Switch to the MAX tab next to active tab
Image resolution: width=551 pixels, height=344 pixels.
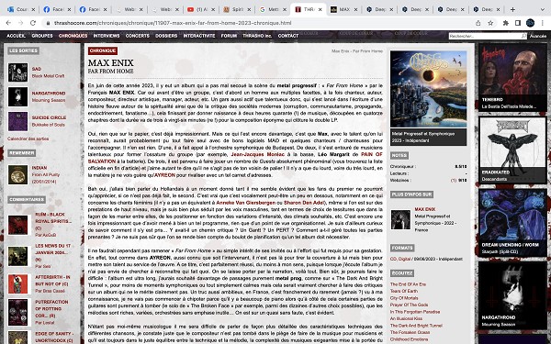343,9
